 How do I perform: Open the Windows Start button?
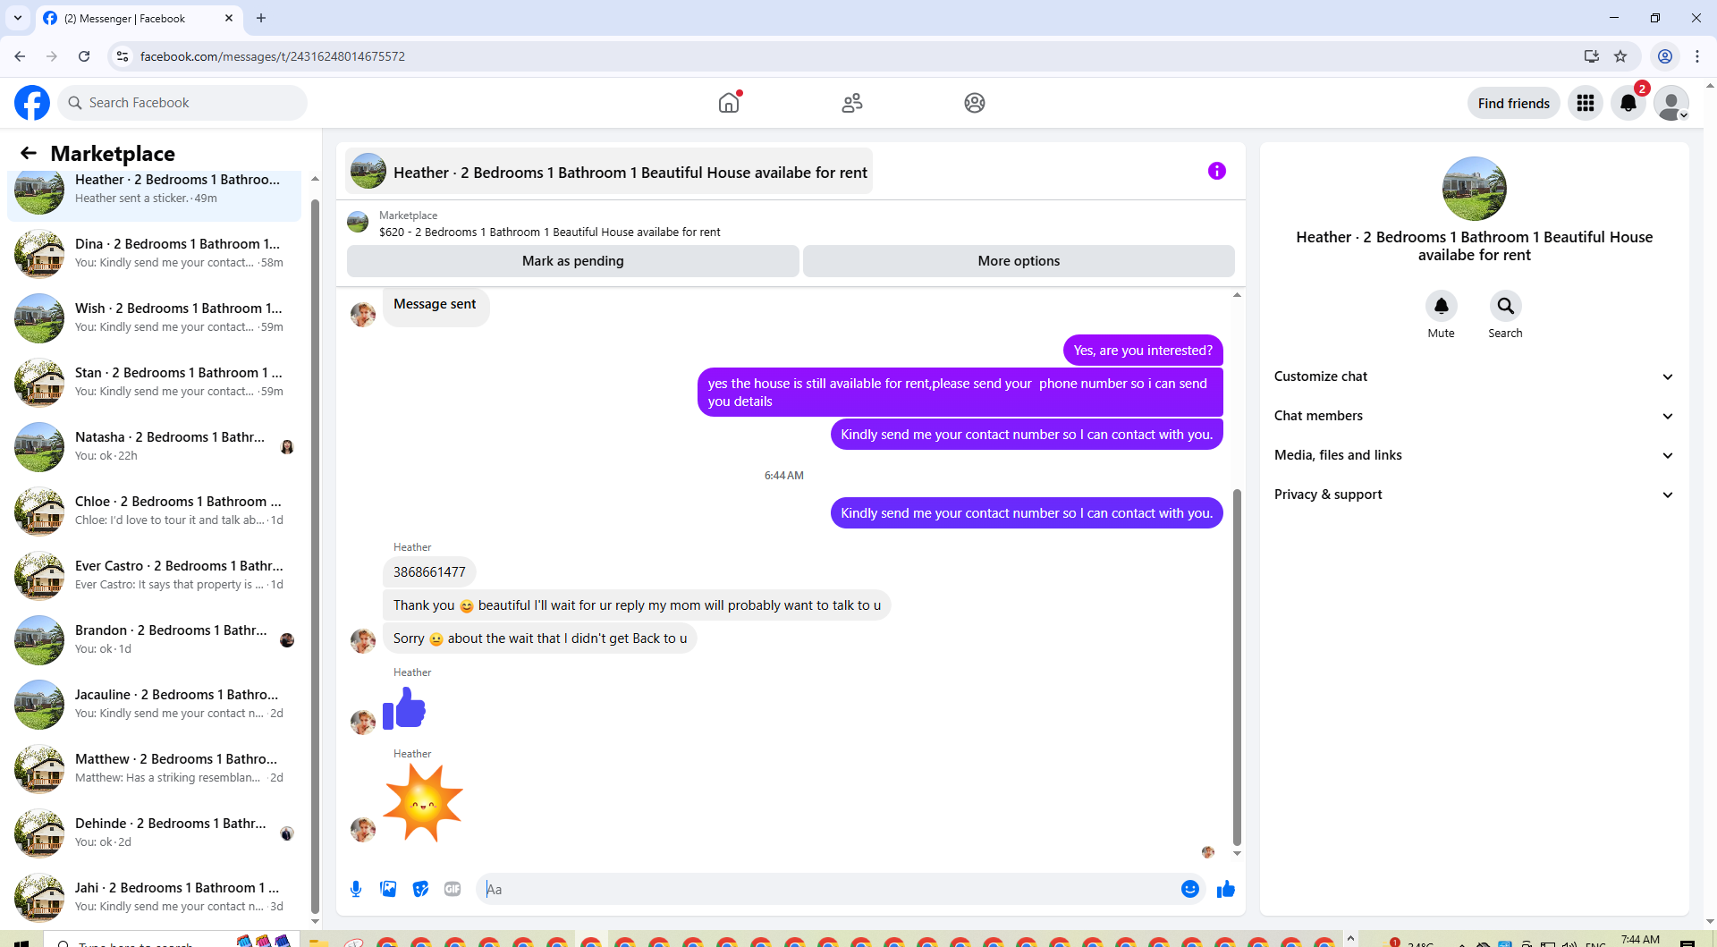[x=22, y=943]
